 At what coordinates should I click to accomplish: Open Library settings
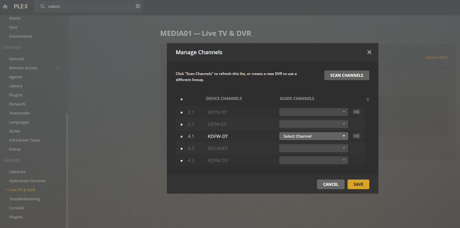(x=16, y=86)
